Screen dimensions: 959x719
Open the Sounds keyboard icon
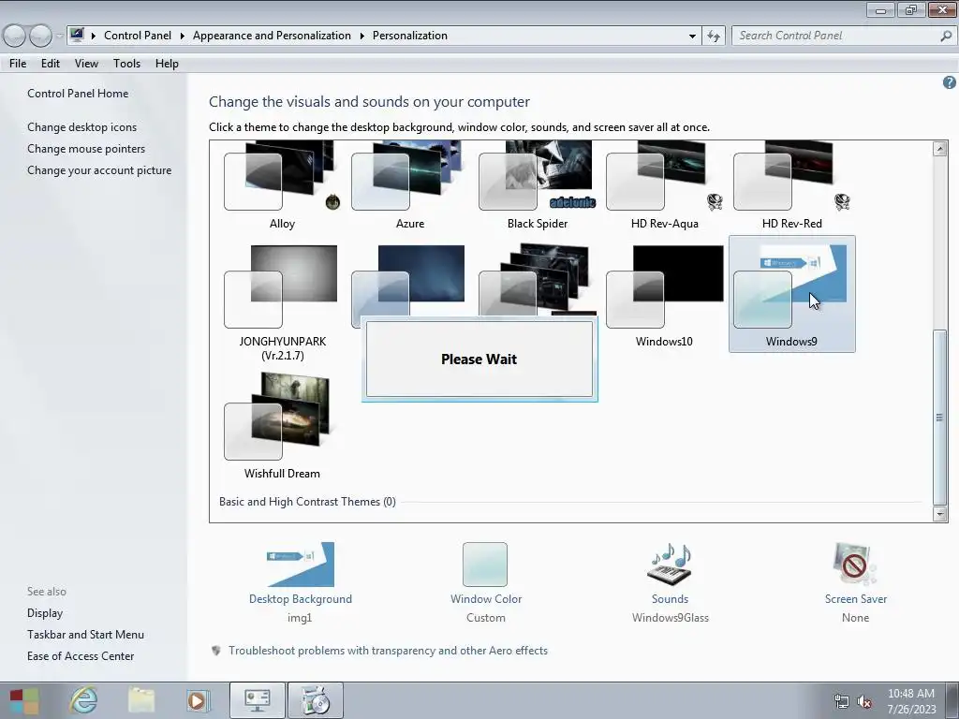click(670, 565)
